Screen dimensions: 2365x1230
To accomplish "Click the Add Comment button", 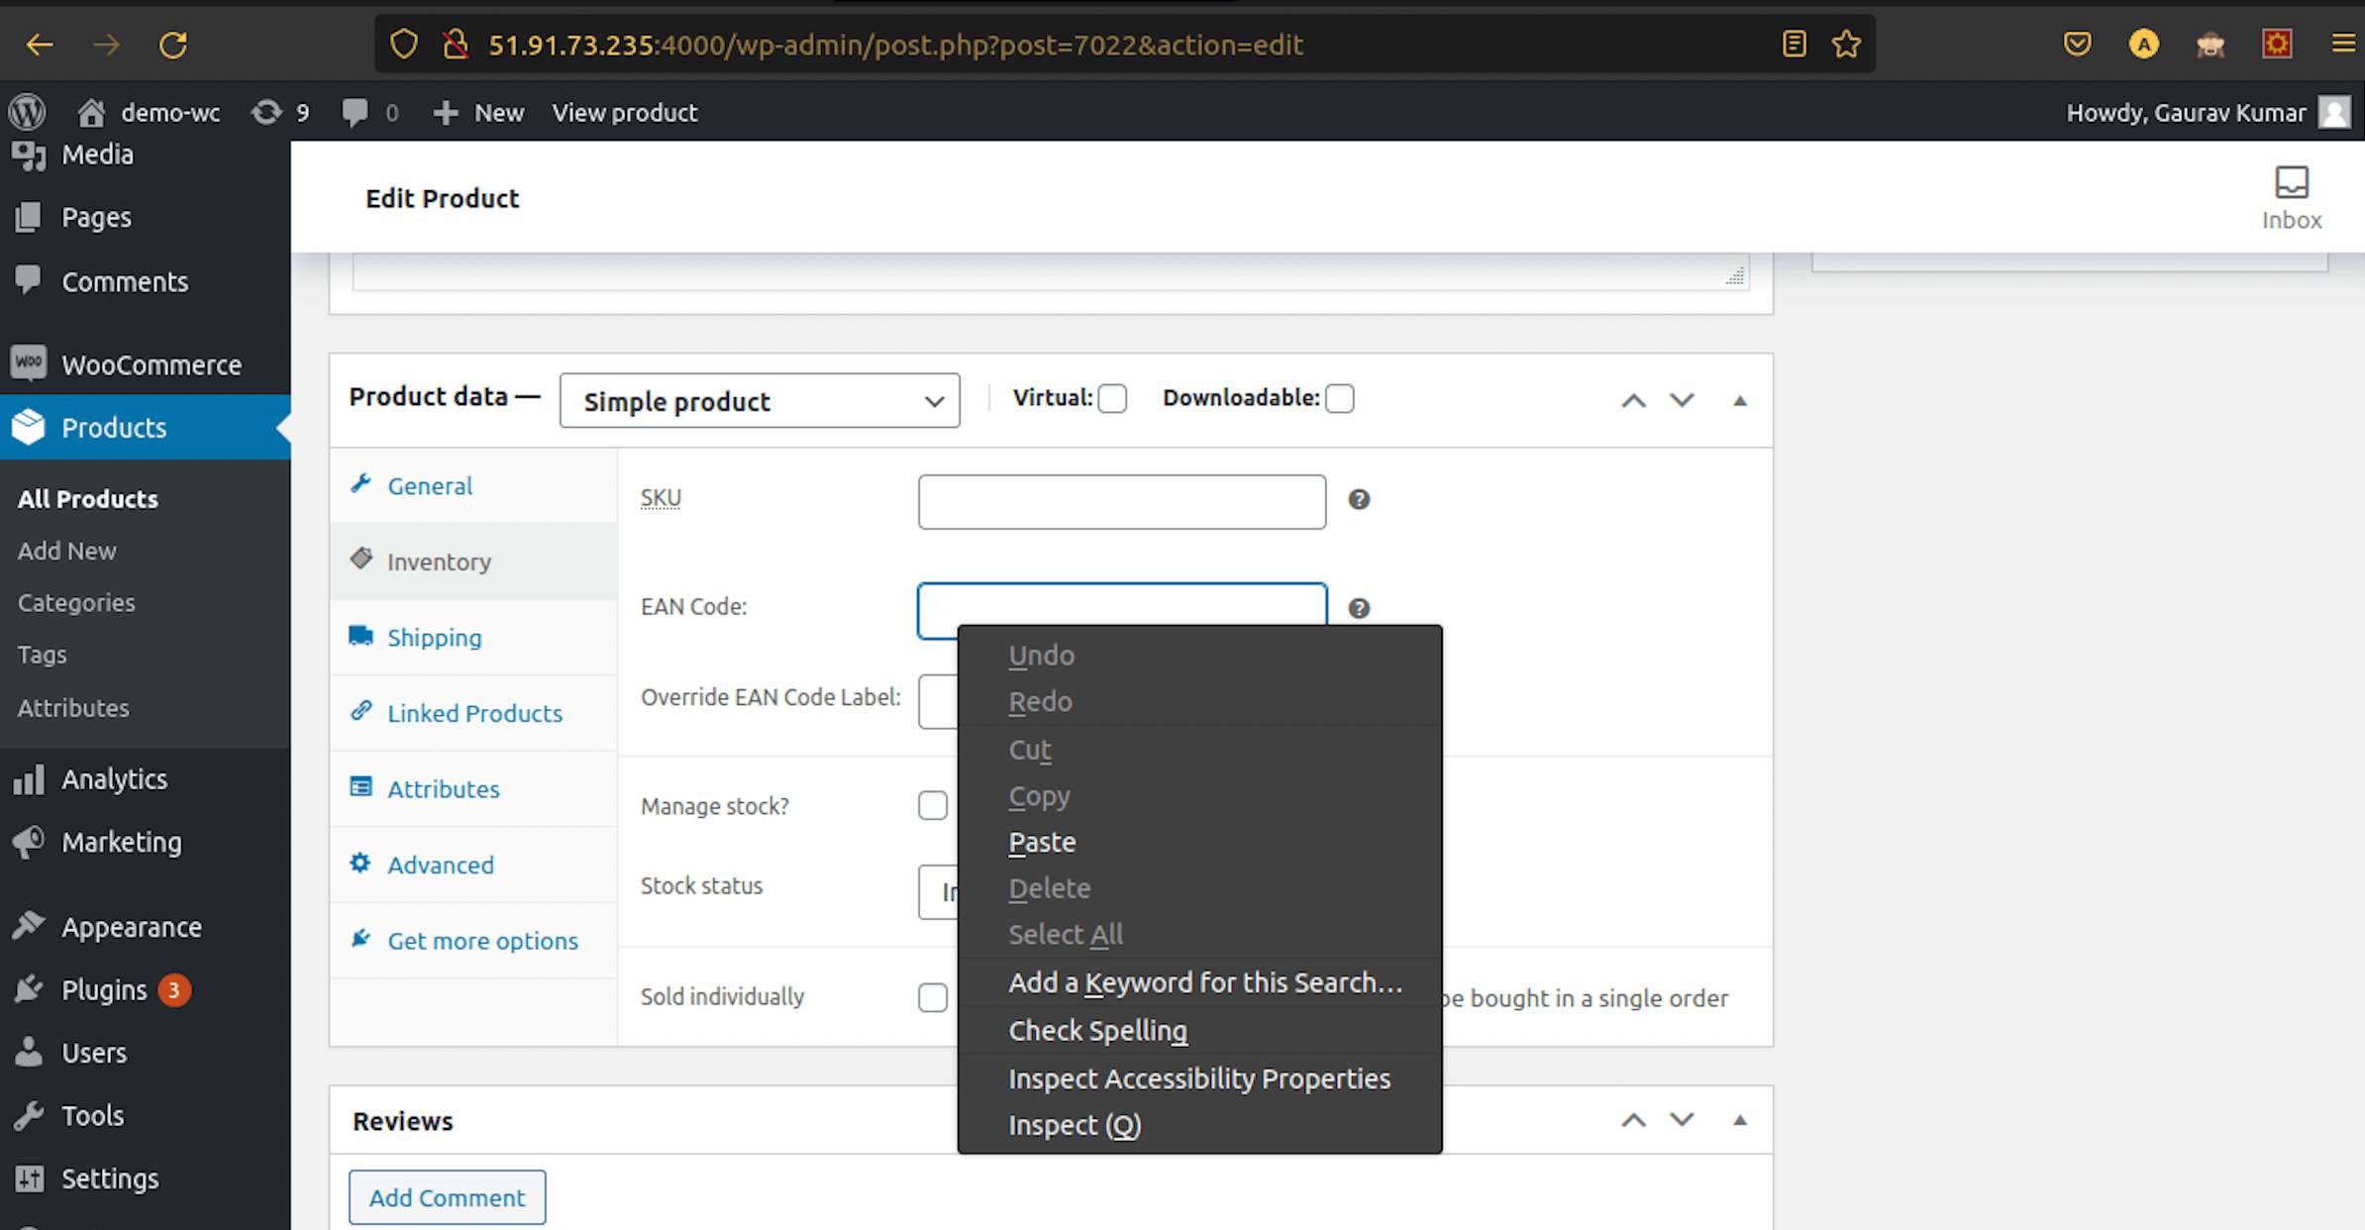I will click(x=447, y=1197).
